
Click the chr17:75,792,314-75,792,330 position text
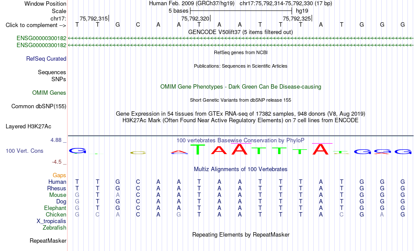(286, 3)
